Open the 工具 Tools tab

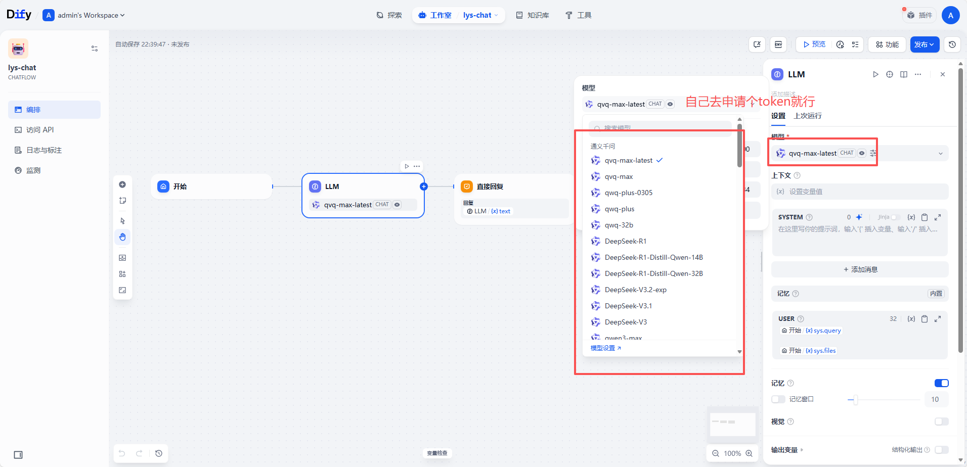coord(579,15)
